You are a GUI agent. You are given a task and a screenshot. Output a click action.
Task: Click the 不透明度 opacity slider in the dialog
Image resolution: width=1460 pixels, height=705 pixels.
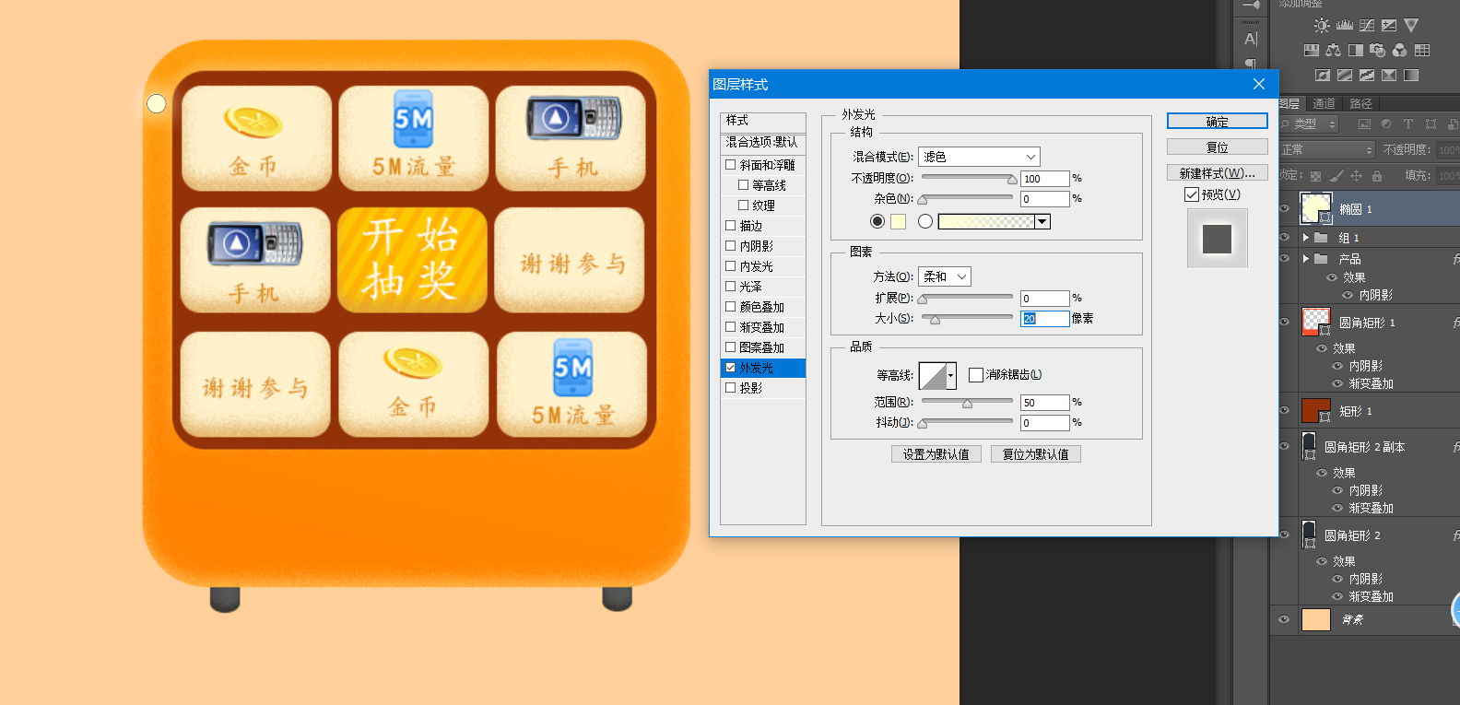click(968, 178)
